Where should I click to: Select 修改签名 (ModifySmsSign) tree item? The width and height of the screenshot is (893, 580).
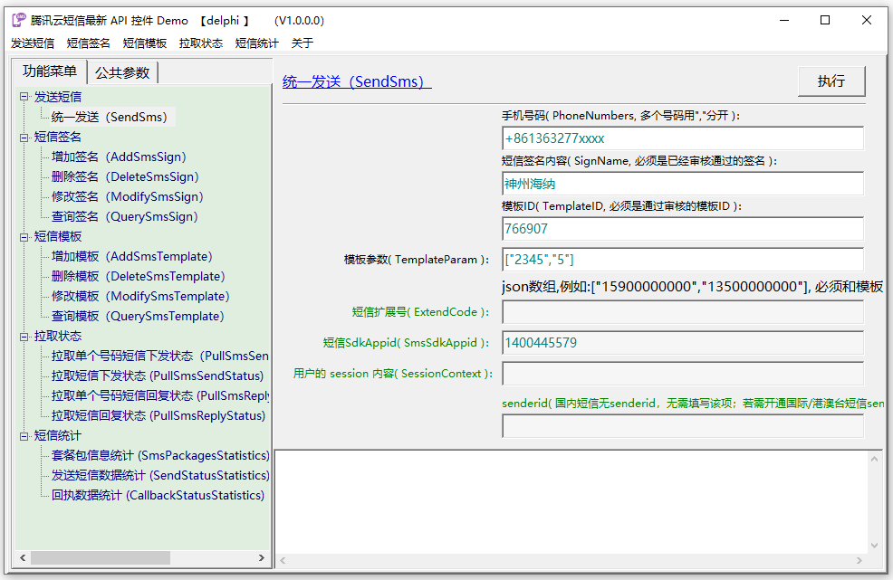(x=127, y=197)
